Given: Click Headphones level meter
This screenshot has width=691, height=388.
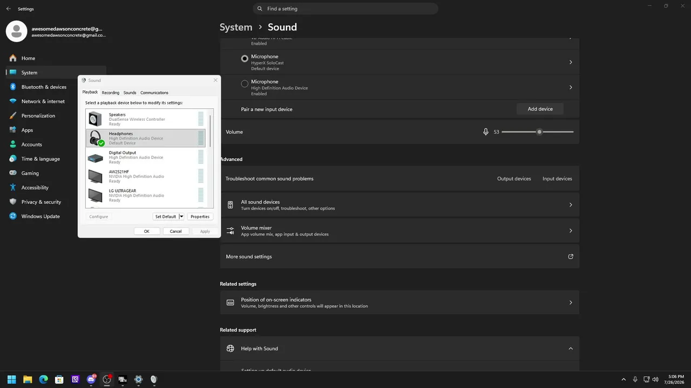Looking at the screenshot, I should point(201,138).
